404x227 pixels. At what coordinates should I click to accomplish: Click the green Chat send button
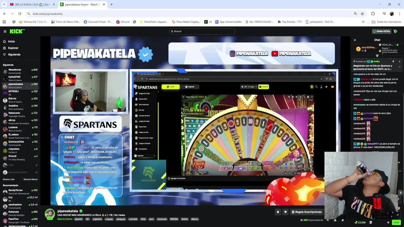coord(396,223)
